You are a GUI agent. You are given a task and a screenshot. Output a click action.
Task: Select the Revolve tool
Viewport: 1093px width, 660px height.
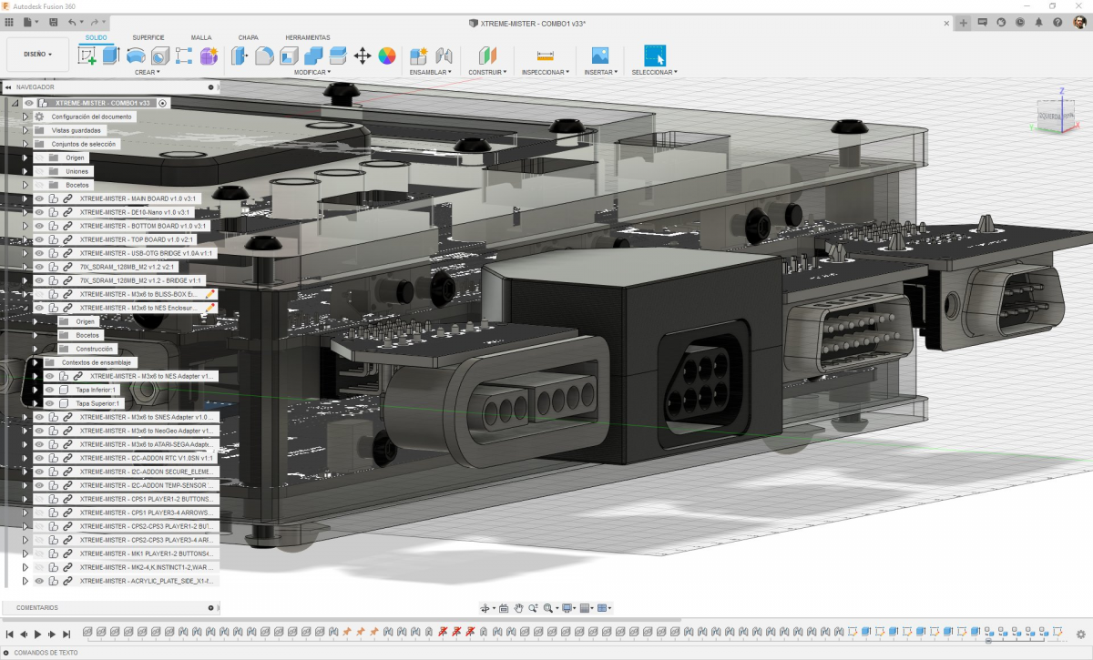pyautogui.click(x=136, y=56)
